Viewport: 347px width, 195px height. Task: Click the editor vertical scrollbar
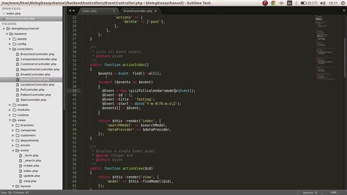(x=345, y=57)
